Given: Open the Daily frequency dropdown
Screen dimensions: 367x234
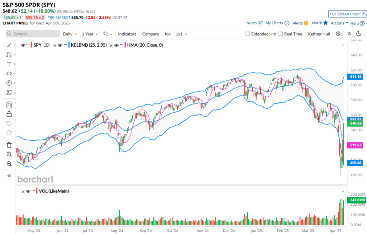Looking at the screenshot, I should pos(70,34).
